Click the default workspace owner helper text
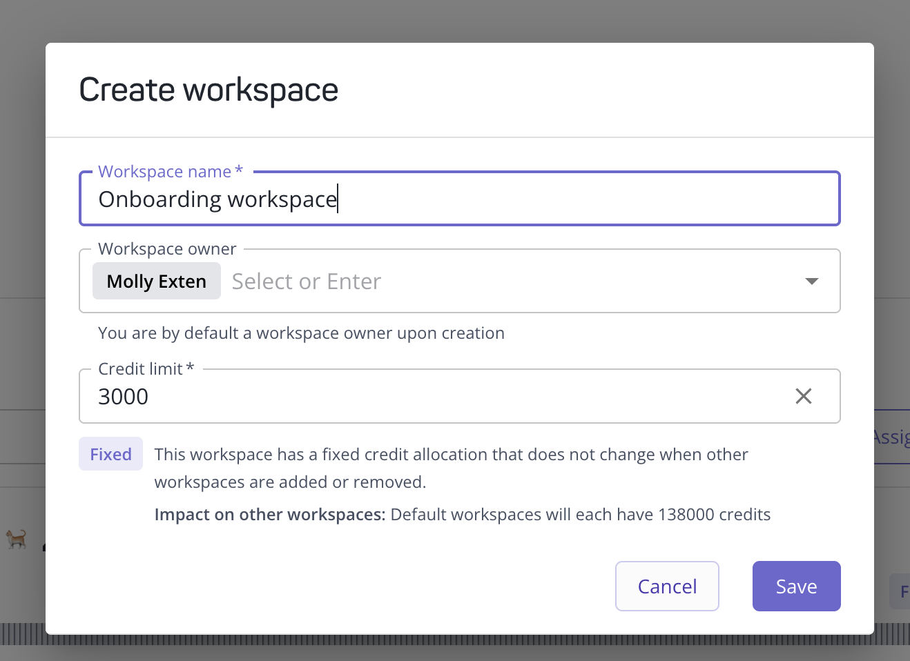The image size is (910, 661). 301,333
